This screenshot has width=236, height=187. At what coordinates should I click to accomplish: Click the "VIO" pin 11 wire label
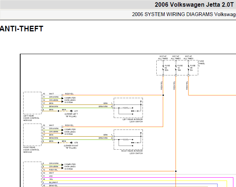coord(51,176)
